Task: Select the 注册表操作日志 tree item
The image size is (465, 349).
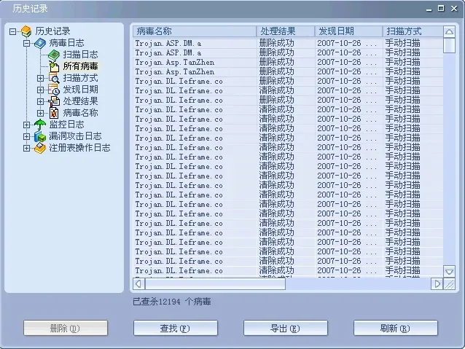Action: (79, 148)
